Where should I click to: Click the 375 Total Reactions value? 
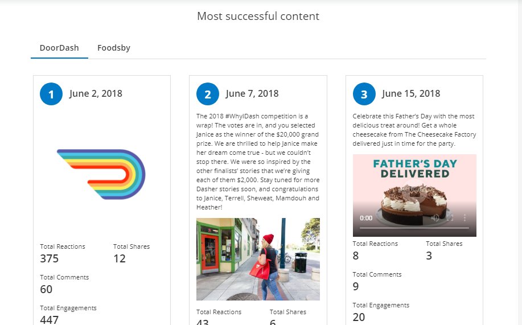pos(50,259)
